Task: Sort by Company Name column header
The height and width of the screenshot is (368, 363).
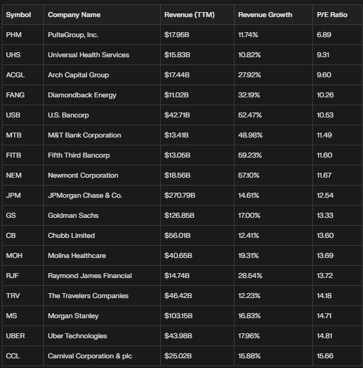Action: coord(74,15)
